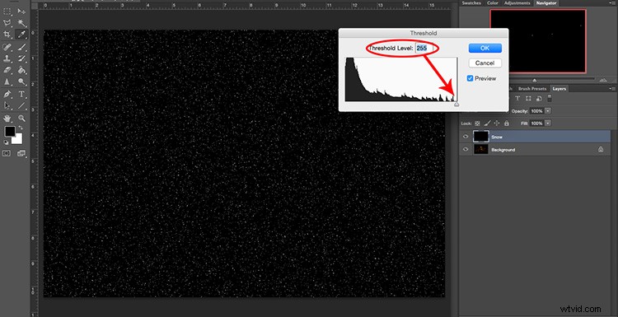The height and width of the screenshot is (317, 618).
Task: Open the Opacity dropdown arrow
Action: point(548,111)
